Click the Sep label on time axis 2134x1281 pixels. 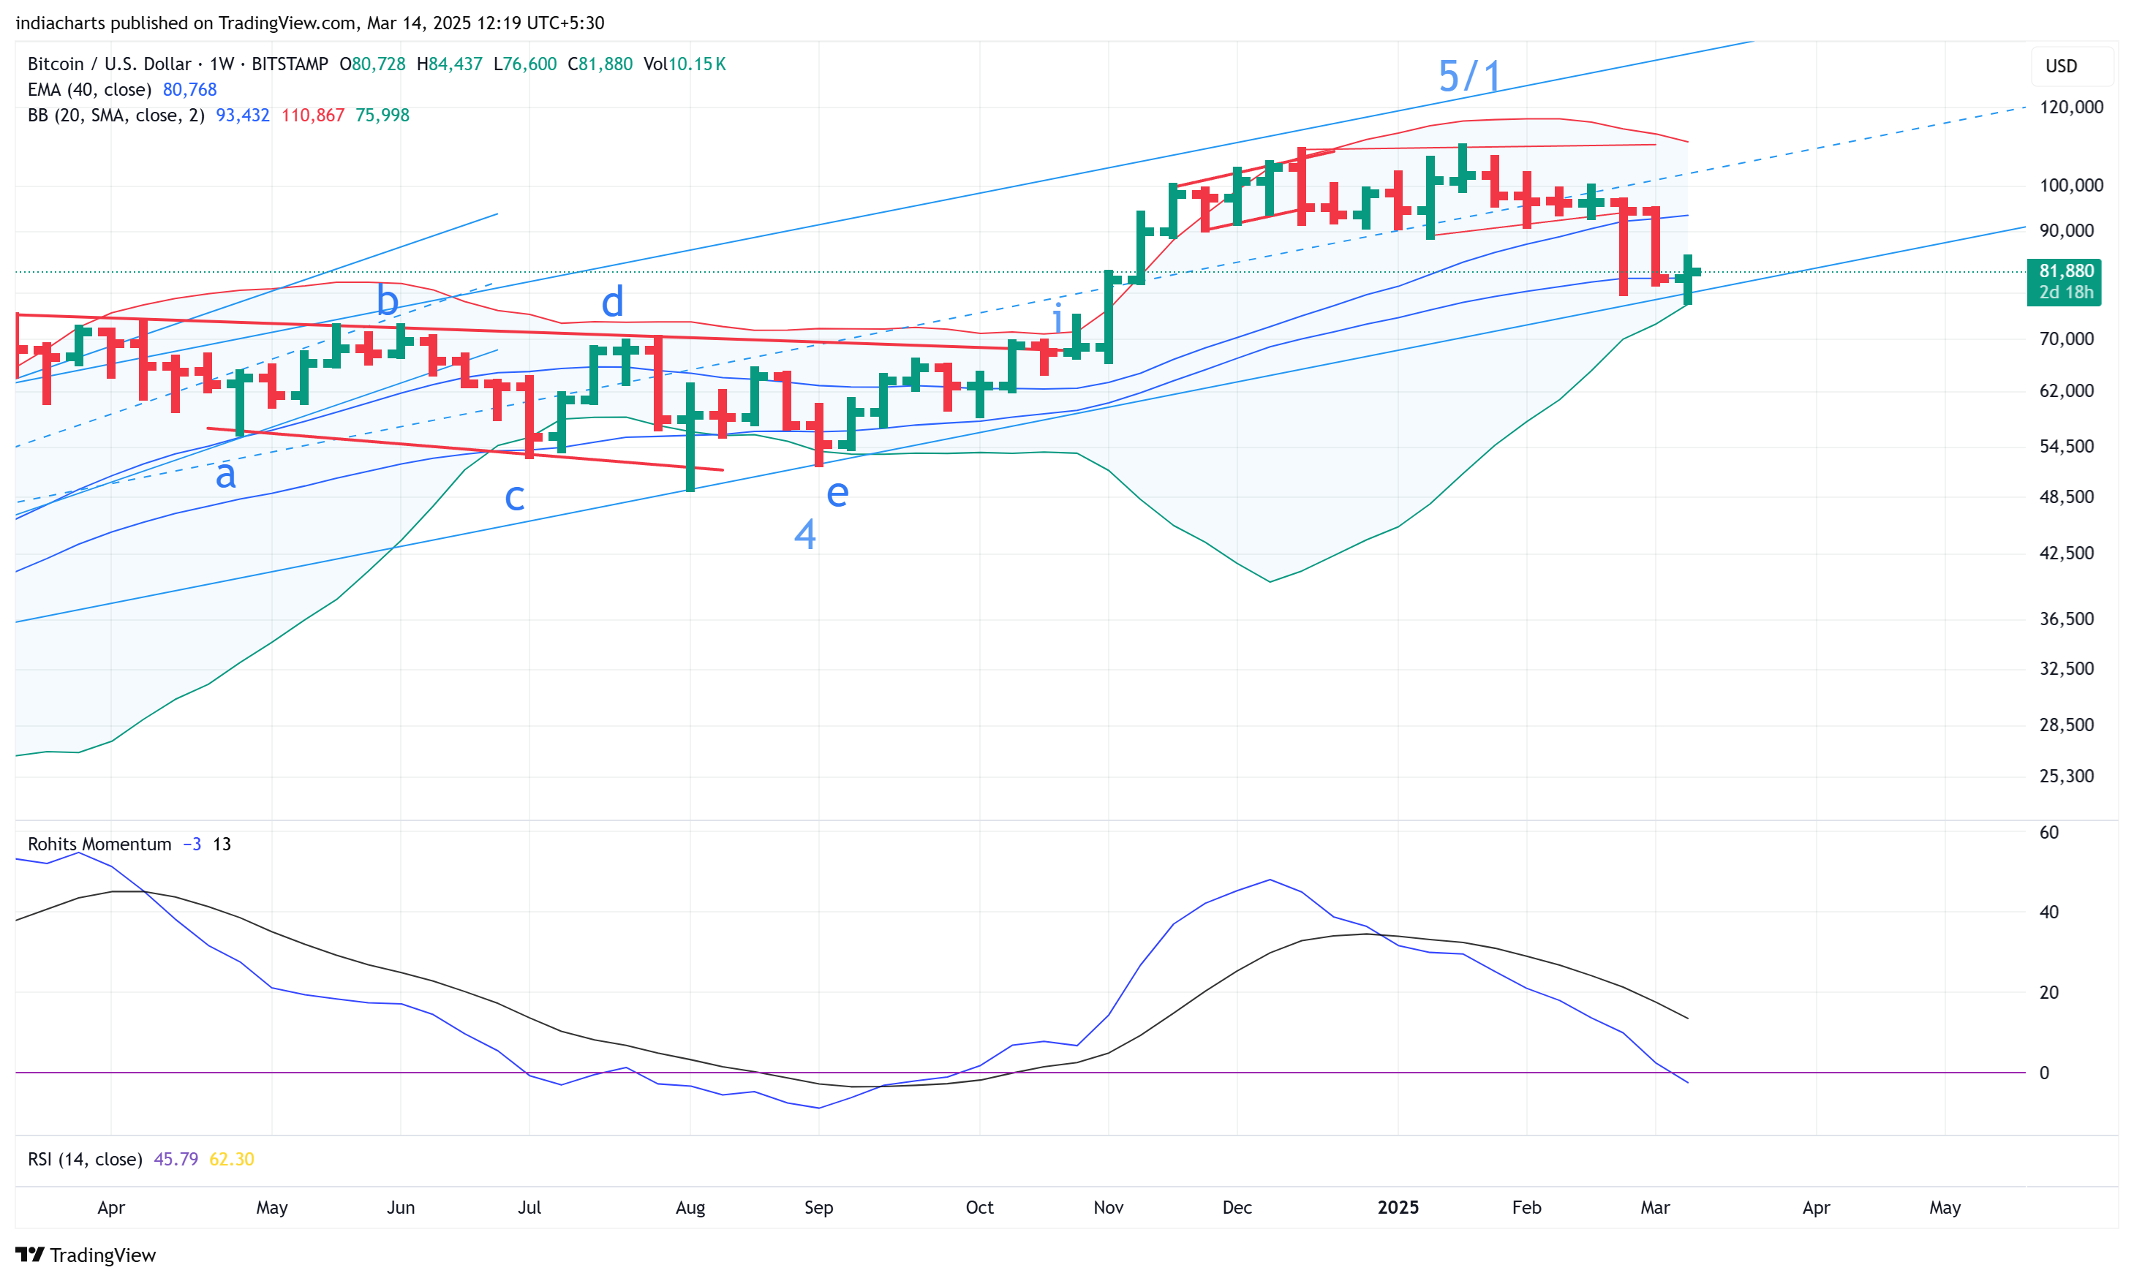818,1208
